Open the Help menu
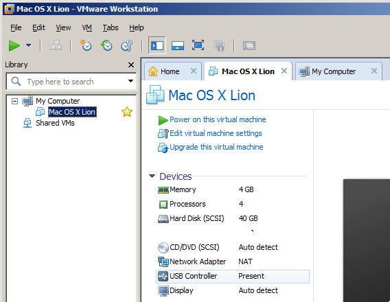The height and width of the screenshot is (302, 390). pos(137,27)
